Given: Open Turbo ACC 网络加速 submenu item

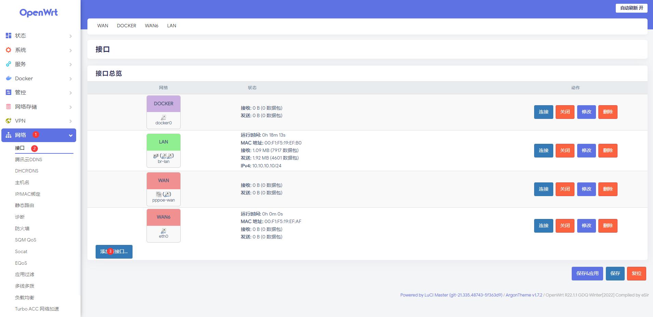Looking at the screenshot, I should click(37, 309).
